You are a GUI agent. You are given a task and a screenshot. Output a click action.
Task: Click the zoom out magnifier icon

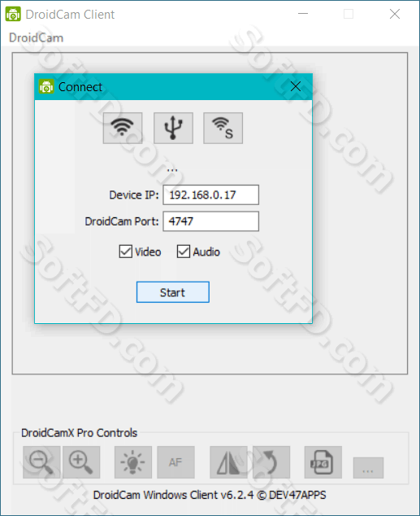click(41, 462)
